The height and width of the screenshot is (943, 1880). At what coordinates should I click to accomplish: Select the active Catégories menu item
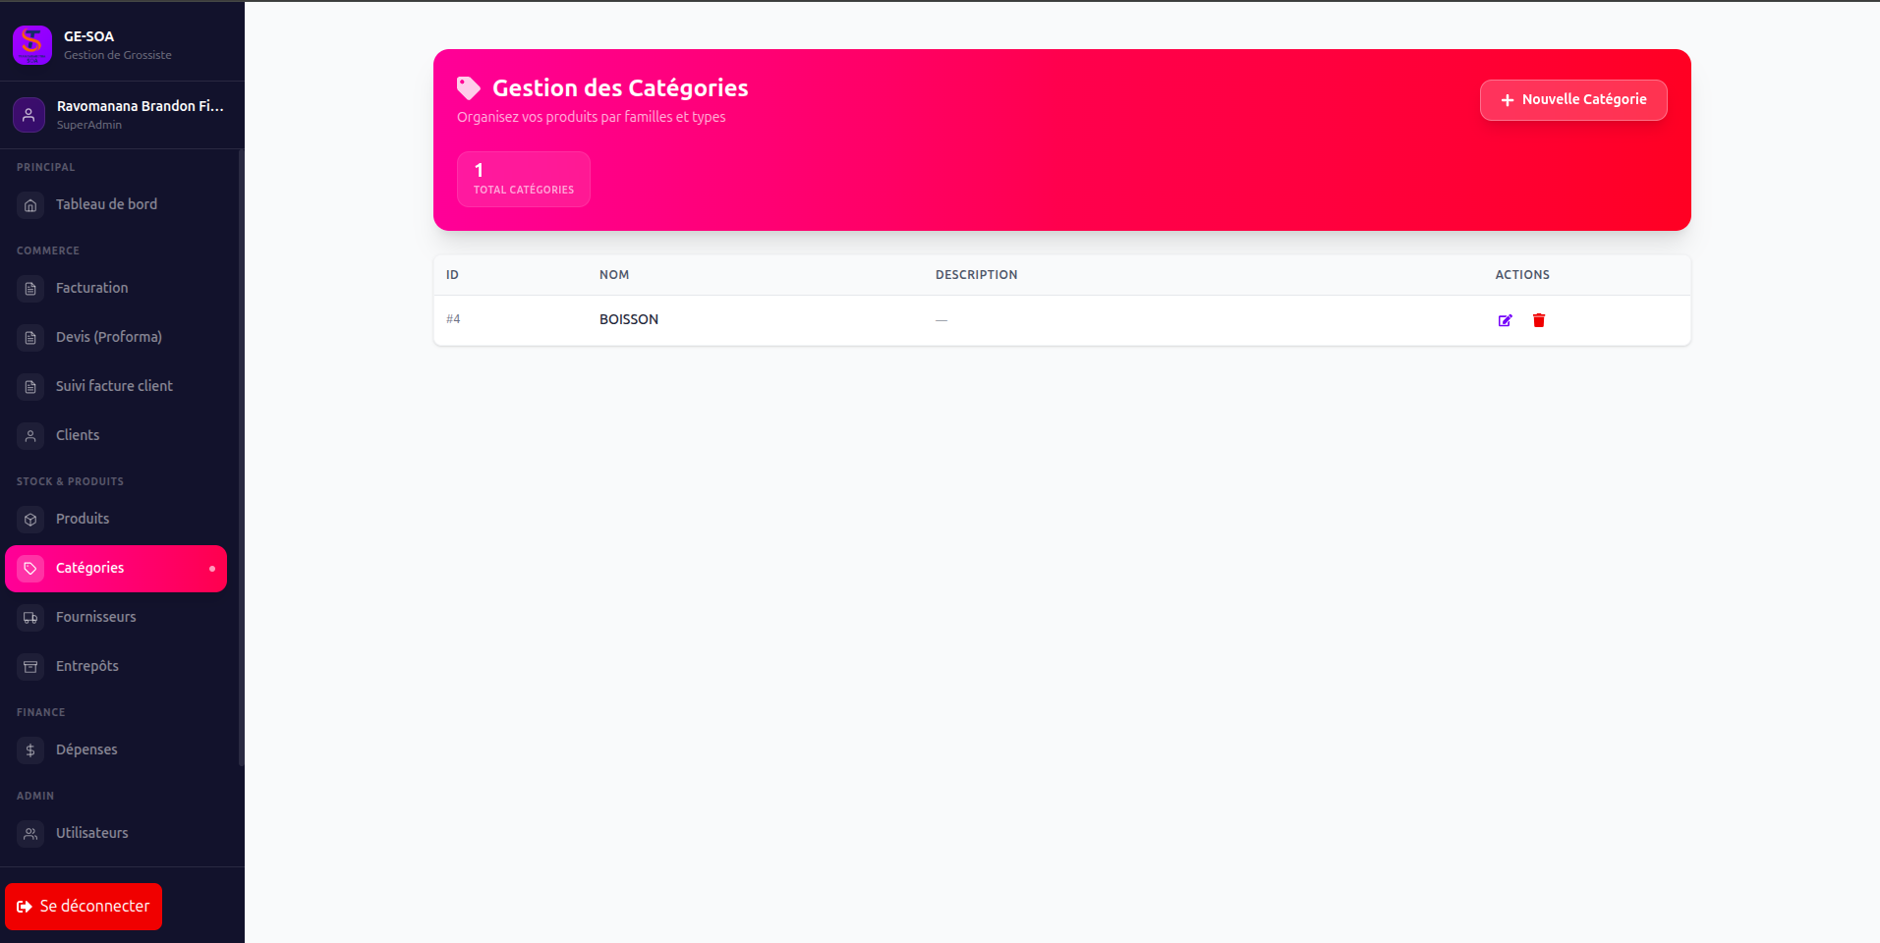pyautogui.click(x=116, y=569)
